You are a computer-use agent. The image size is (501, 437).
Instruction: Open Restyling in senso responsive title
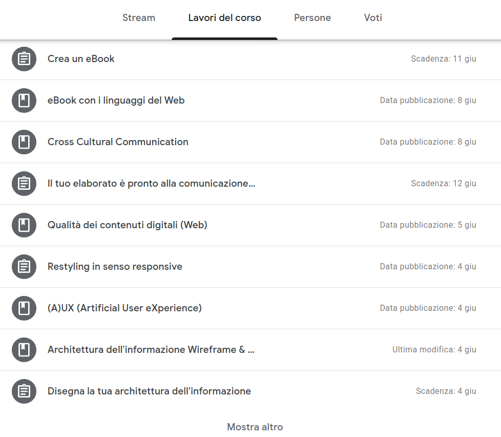tap(115, 267)
